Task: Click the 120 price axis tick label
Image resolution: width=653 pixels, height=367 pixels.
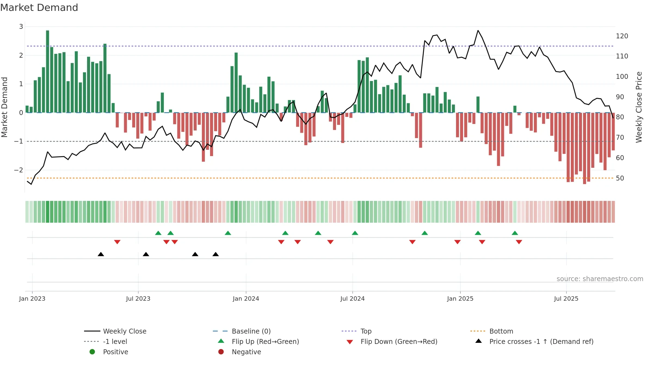Action: [622, 36]
